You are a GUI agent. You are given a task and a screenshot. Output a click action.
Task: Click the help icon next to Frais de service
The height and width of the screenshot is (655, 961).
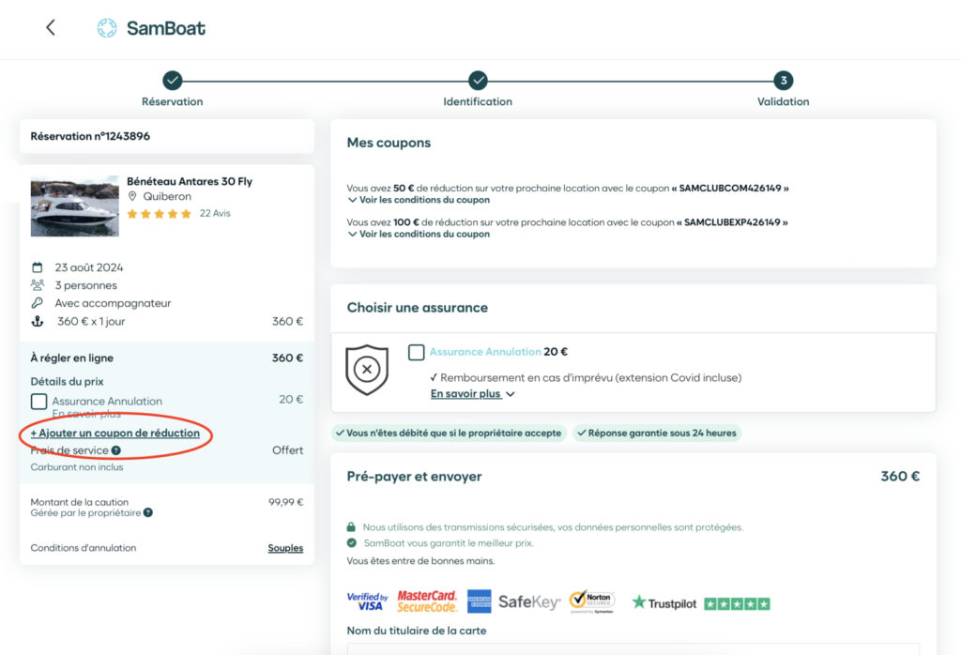pos(116,450)
